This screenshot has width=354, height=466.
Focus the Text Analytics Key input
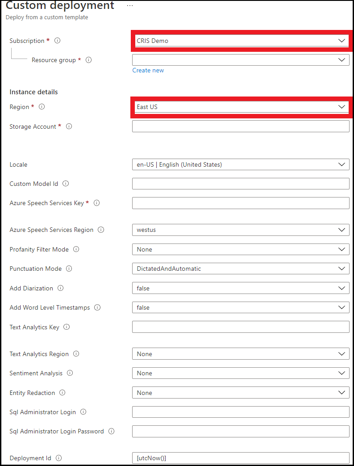(x=241, y=327)
